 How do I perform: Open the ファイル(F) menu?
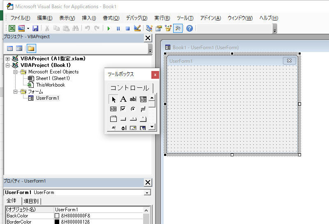pyautogui.click(x=20, y=18)
